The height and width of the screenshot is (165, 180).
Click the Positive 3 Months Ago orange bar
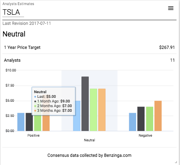(46, 123)
